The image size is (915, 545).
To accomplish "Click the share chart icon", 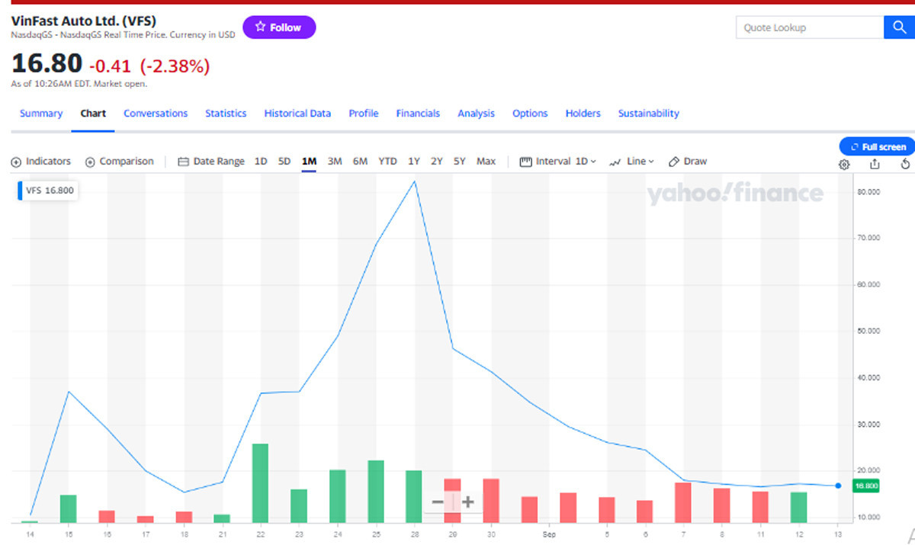I will (x=875, y=164).
